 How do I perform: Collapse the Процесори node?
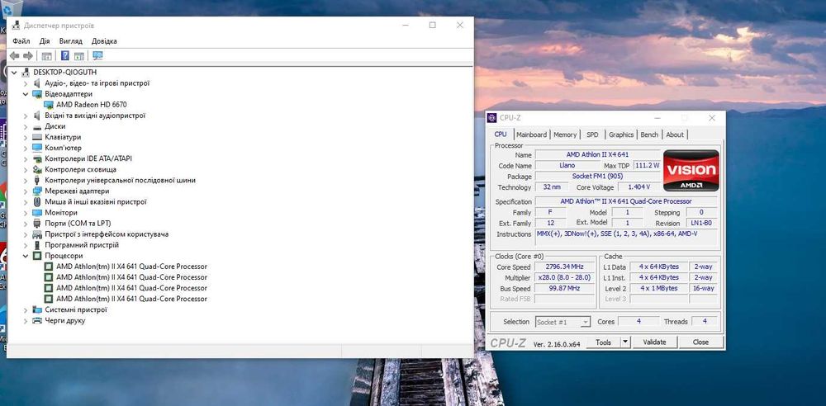(x=26, y=256)
